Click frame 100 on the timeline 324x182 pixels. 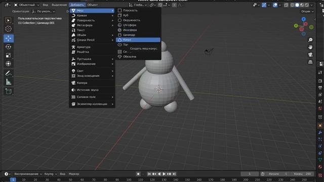(x=129, y=180)
